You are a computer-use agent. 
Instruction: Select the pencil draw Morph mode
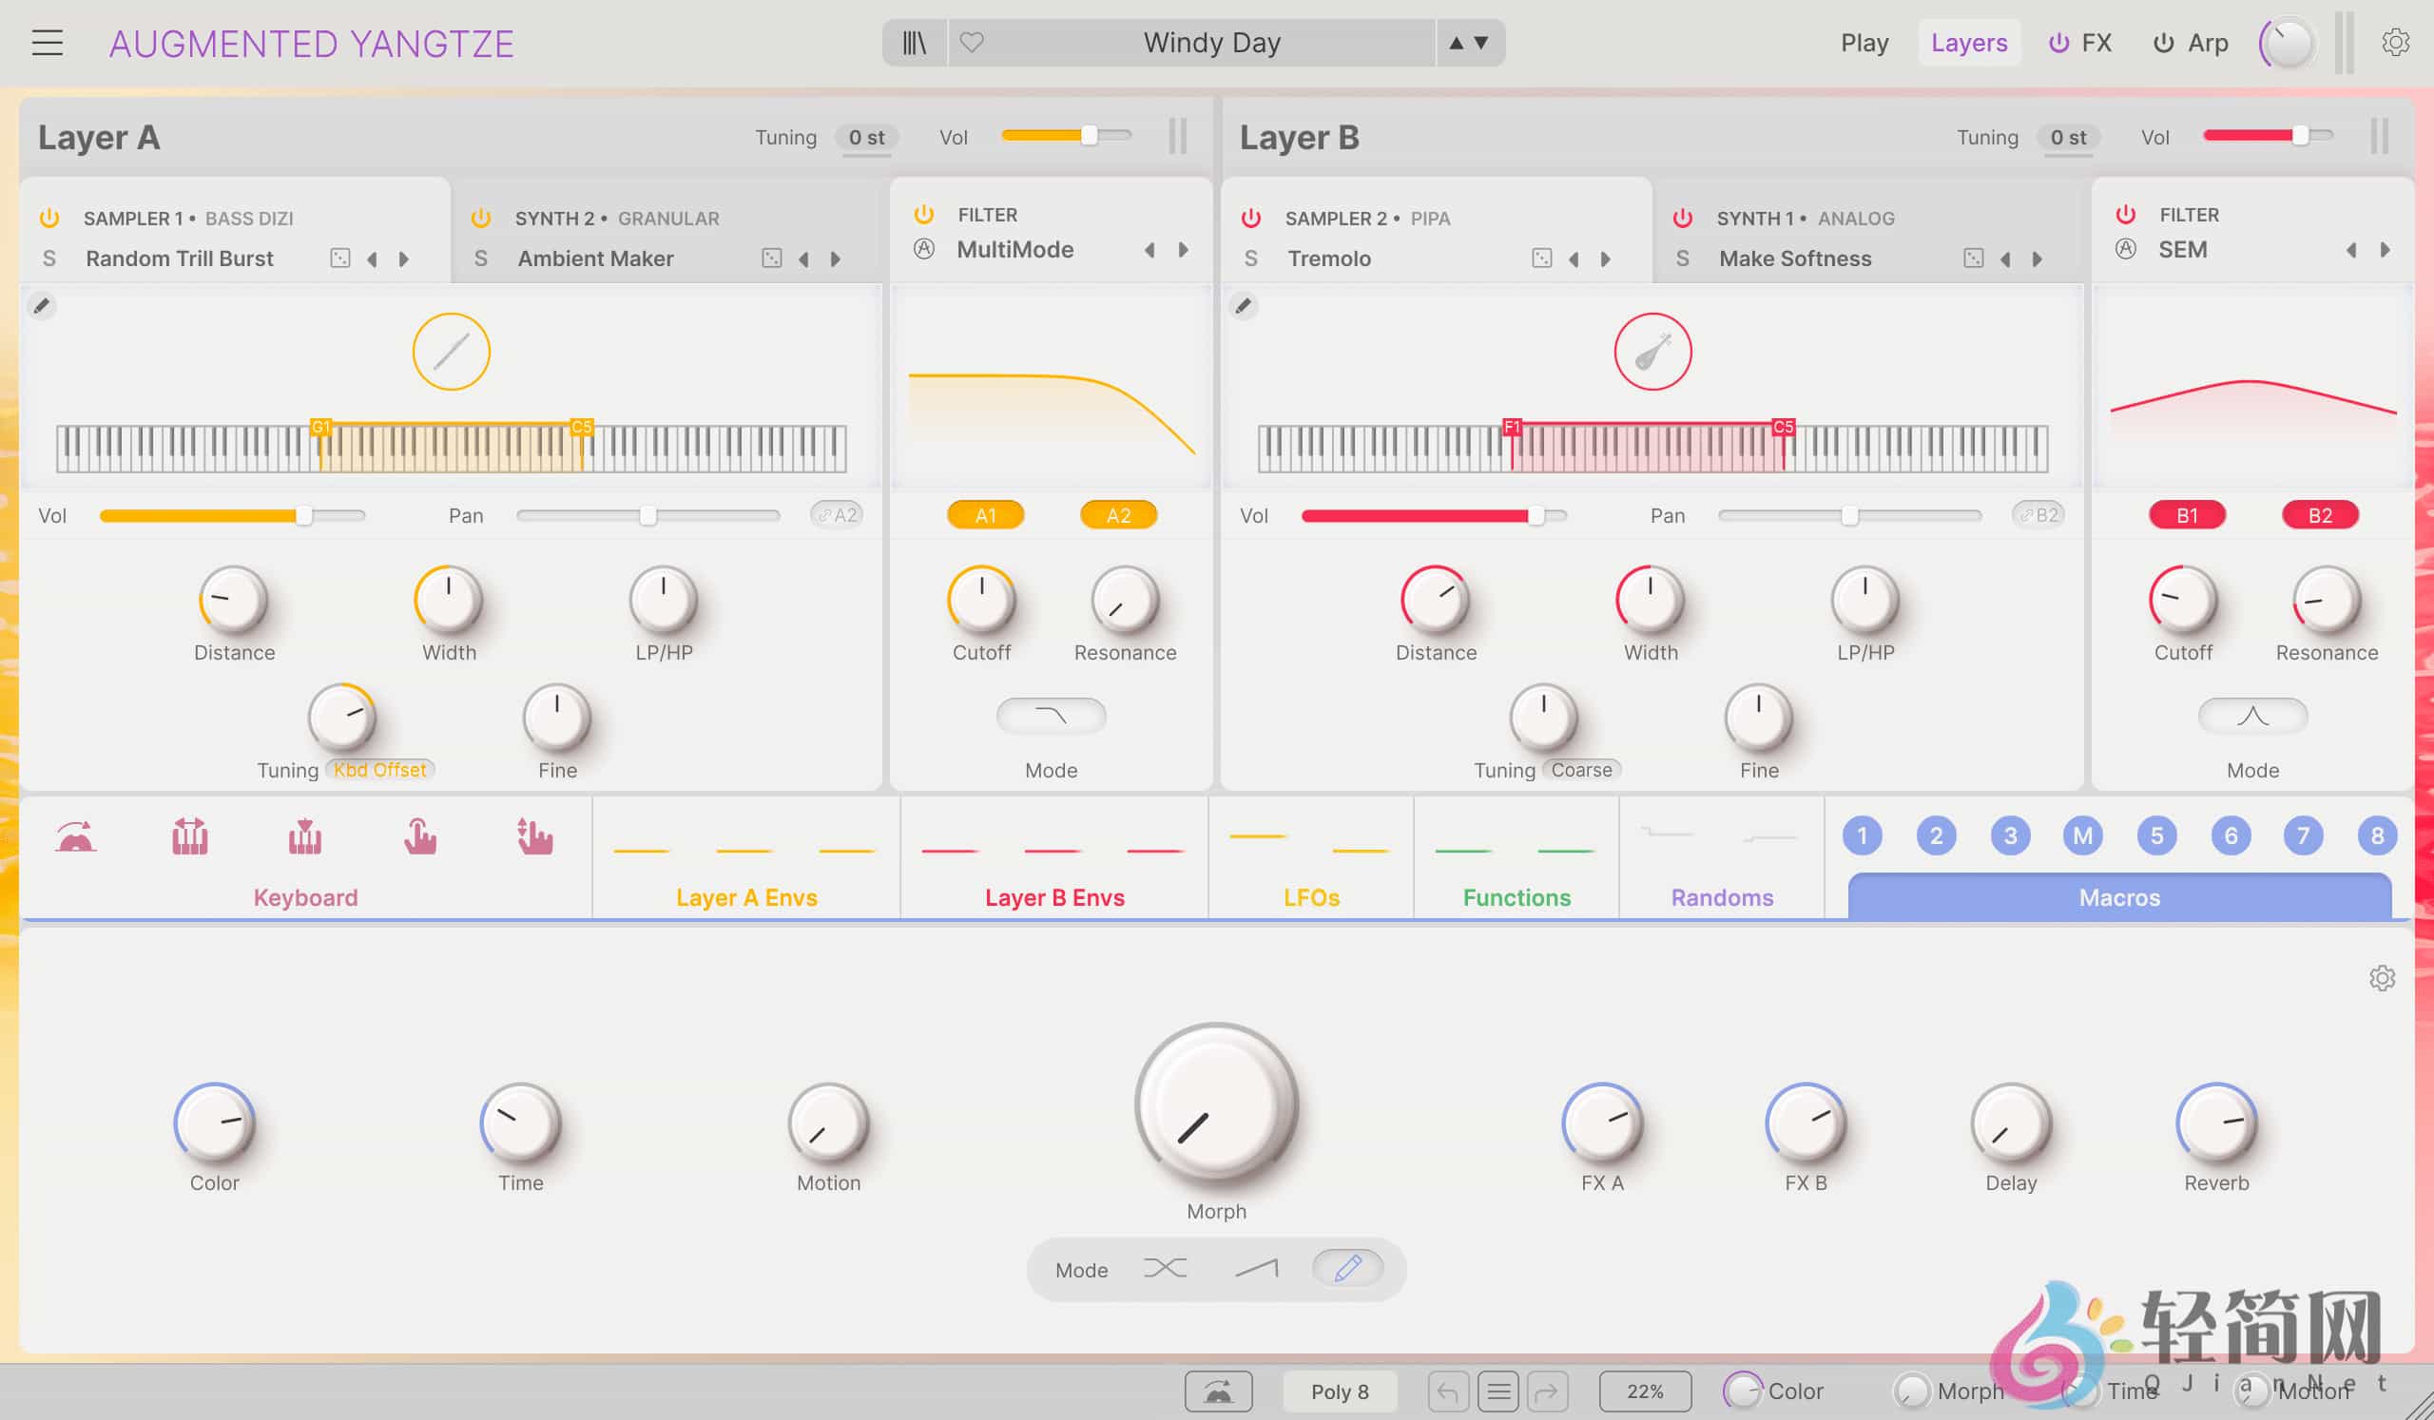click(x=1347, y=1269)
